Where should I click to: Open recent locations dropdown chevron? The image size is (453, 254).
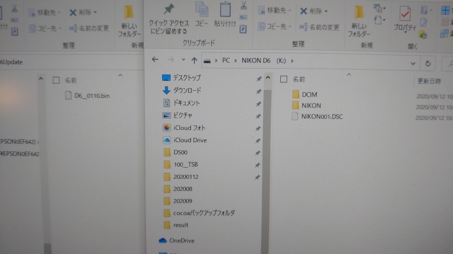pos(183,60)
